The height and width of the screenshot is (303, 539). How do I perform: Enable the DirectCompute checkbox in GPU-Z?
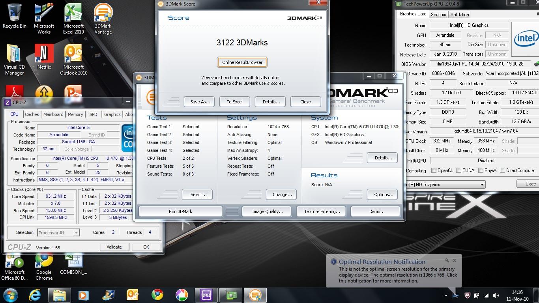pyautogui.click(x=502, y=170)
